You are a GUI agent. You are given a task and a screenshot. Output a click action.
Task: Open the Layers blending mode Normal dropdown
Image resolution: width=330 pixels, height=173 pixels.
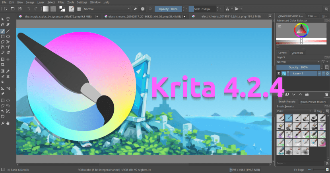point(298,62)
